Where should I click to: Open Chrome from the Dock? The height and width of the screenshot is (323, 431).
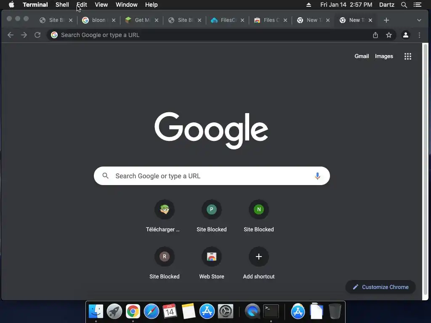133,311
